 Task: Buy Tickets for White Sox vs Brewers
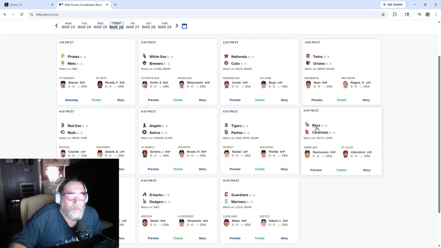(178, 100)
